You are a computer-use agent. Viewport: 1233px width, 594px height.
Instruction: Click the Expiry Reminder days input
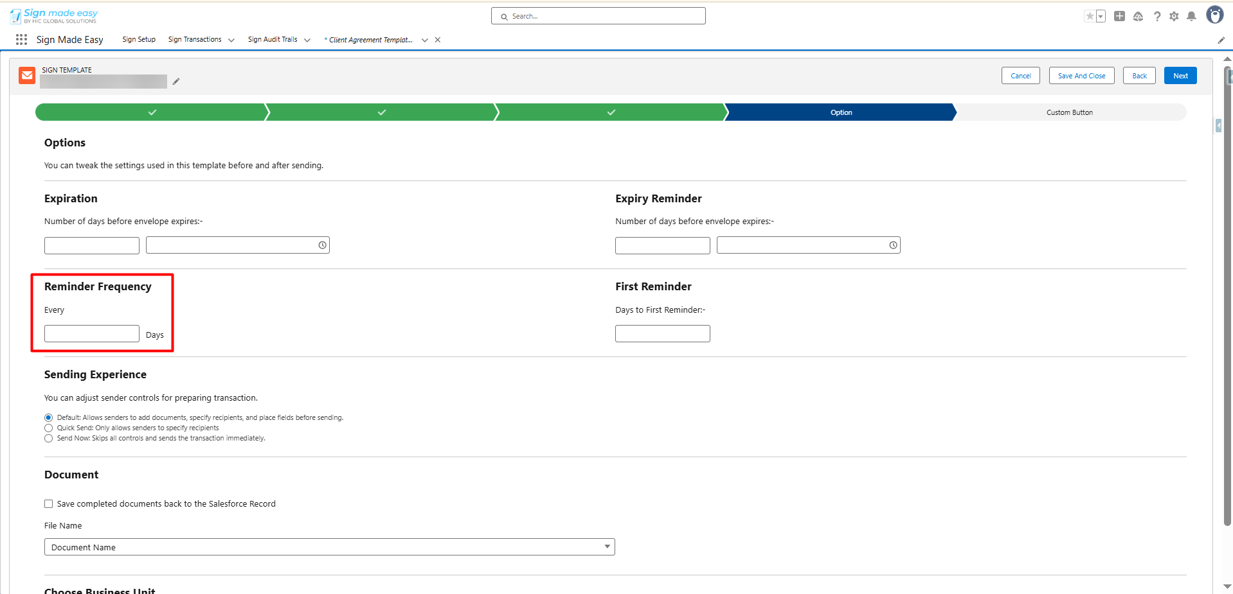(663, 245)
